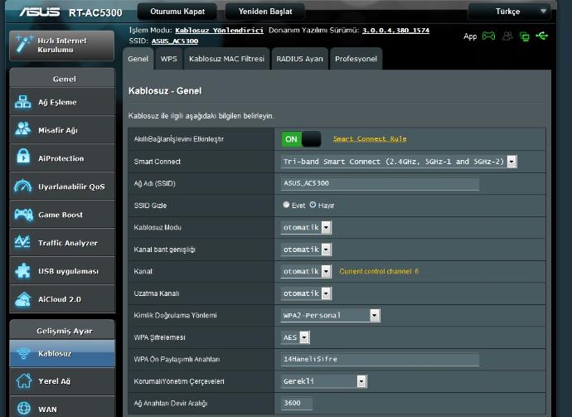This screenshot has width=572, height=417.
Task: Click the Oturumu Kapat button
Action: pyautogui.click(x=177, y=12)
